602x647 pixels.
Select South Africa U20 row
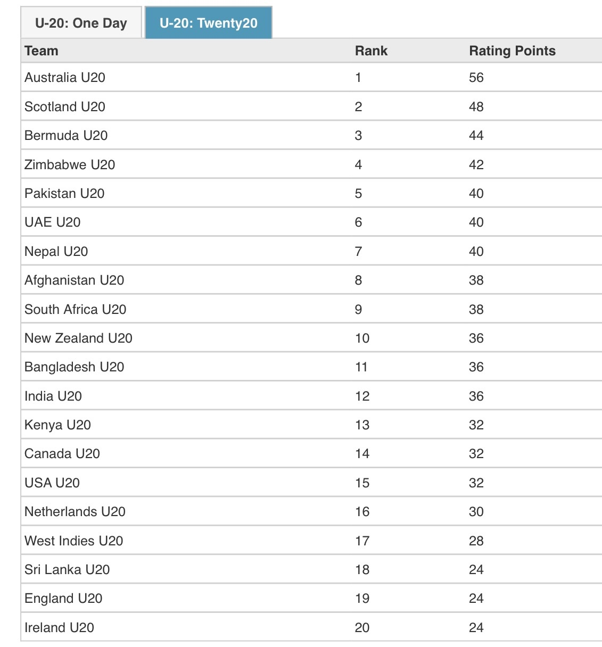coord(311,309)
